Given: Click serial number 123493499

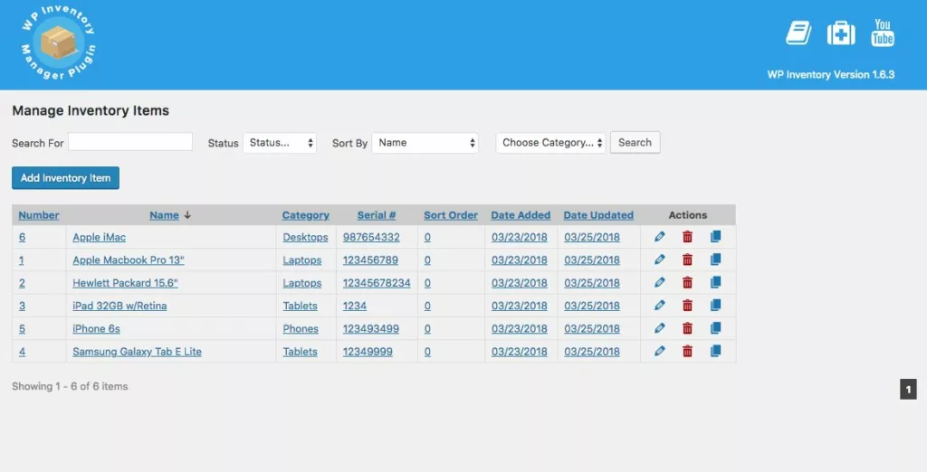Looking at the screenshot, I should pos(370,328).
